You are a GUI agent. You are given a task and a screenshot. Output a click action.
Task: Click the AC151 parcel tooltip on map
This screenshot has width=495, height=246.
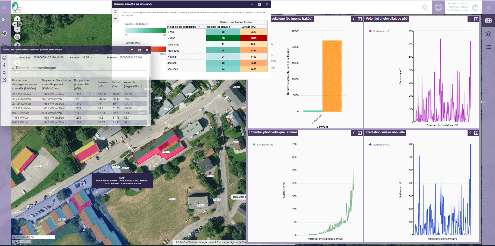122,181
